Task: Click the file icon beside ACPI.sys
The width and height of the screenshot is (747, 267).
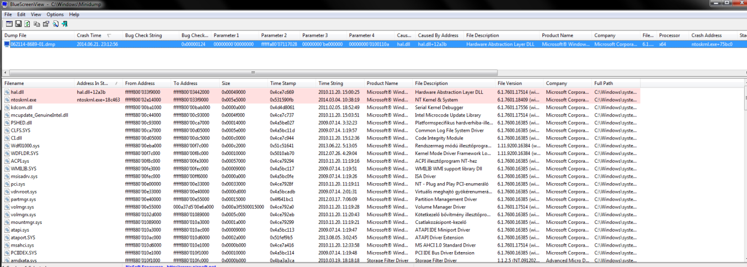Action: [7, 161]
